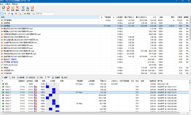Click the green arrow icon of the highlighted 古相思曲 task
Image resolution: width=191 pixels, height=115 pixels.
pyautogui.click(x=2, y=26)
